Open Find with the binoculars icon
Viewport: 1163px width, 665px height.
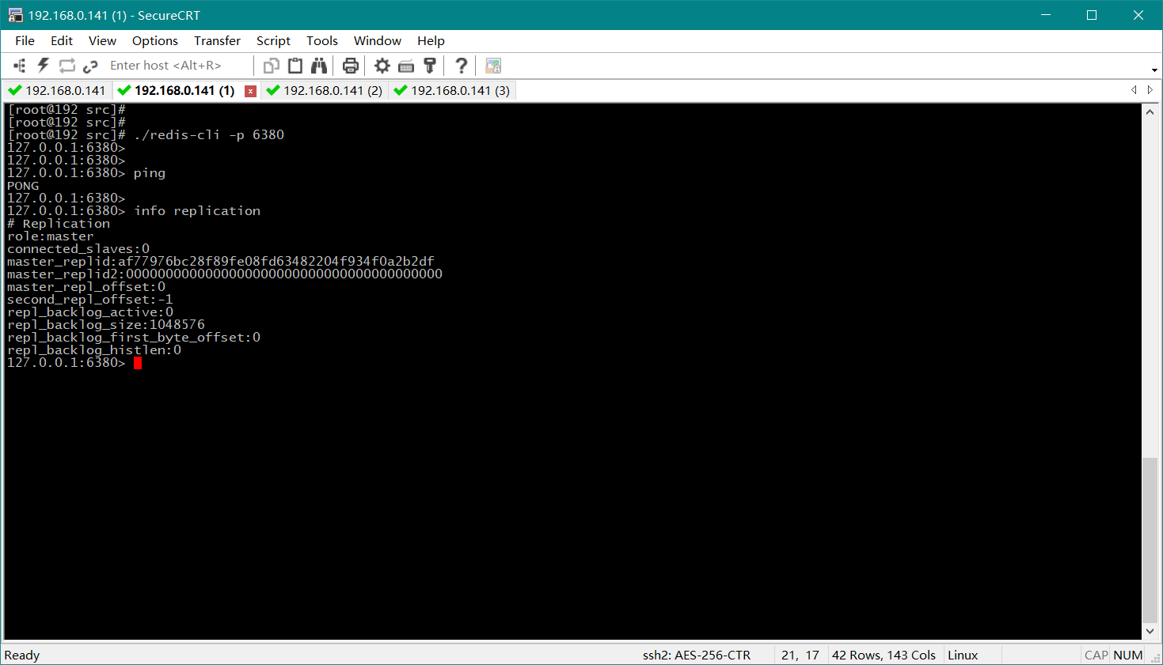coord(319,66)
